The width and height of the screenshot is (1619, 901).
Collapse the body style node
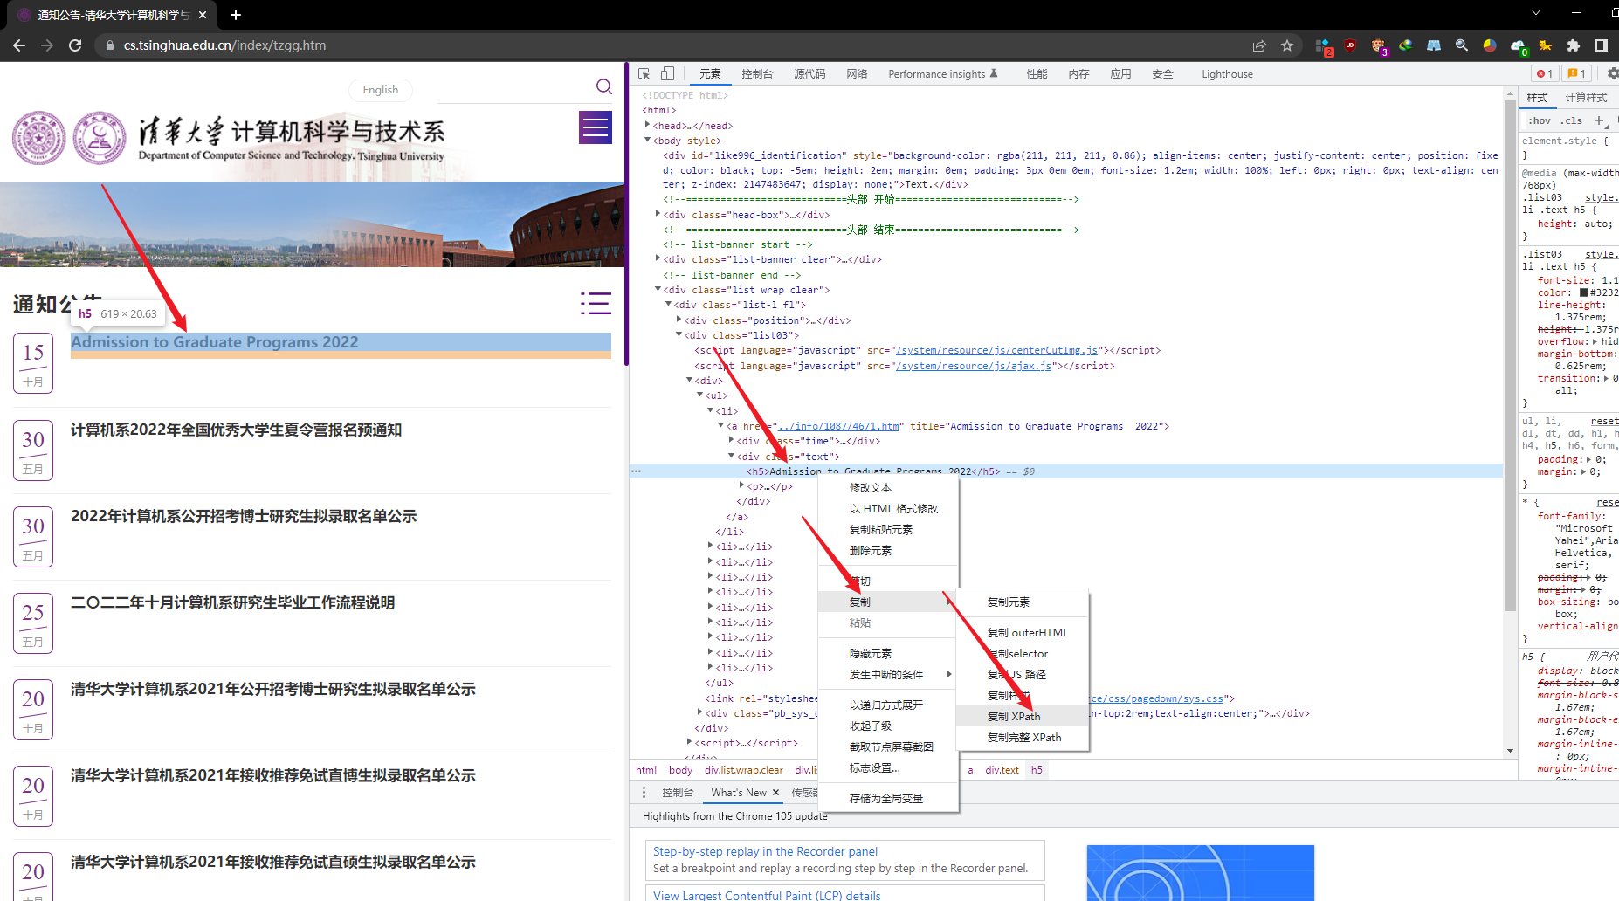coord(647,141)
